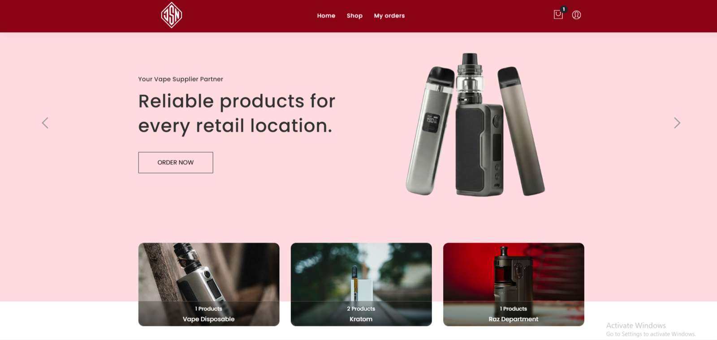Go to previous slide with left arrow
717x340 pixels.
(x=45, y=123)
